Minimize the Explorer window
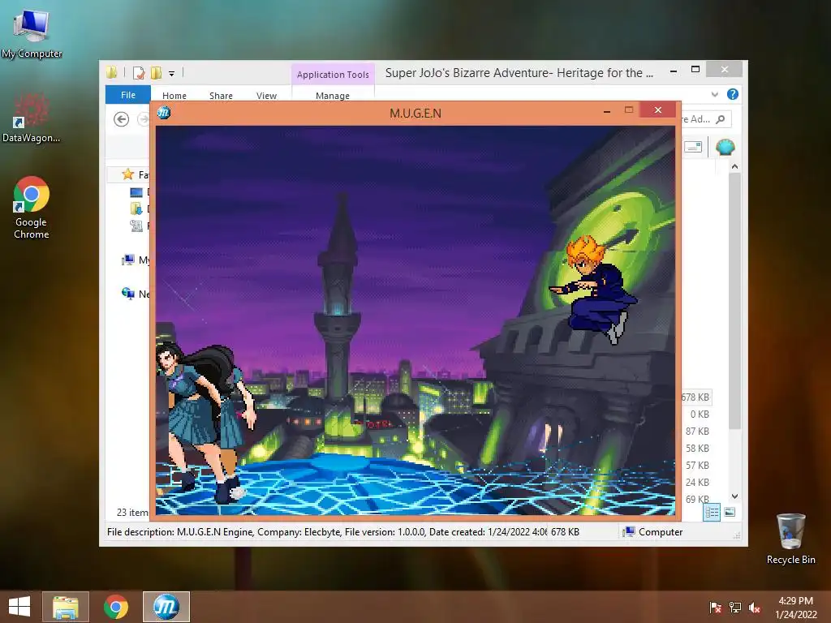The height and width of the screenshot is (623, 831). [x=673, y=70]
